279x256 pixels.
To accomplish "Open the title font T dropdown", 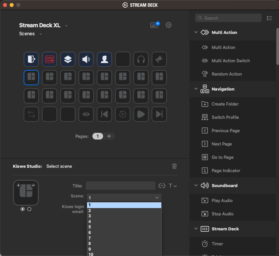I will coord(173,186).
